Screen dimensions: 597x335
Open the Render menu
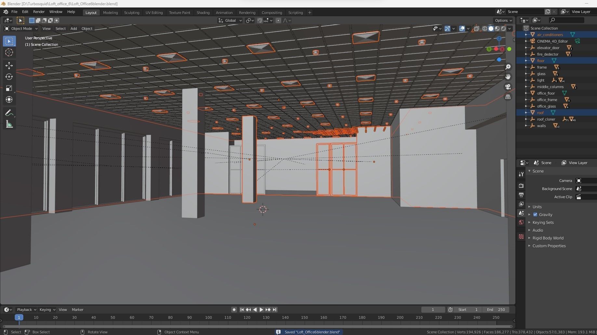(39, 12)
